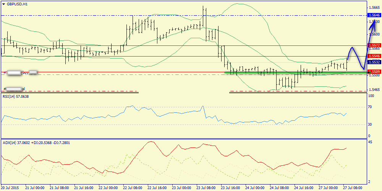Screen dimensions: 382x191
Task: Click the dark blue 1.5532 current price label
Action: click(374, 62)
